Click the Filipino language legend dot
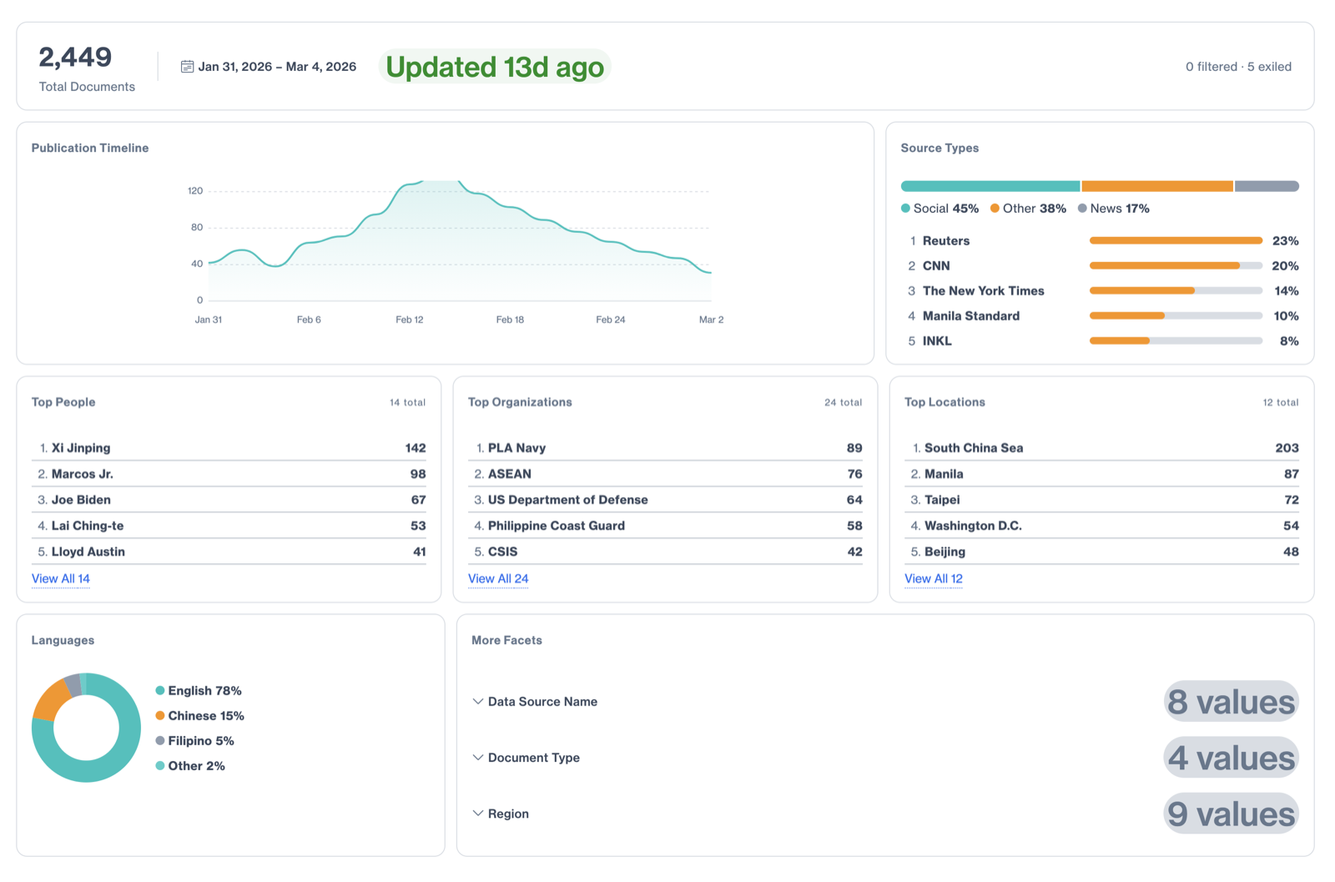 [159, 741]
